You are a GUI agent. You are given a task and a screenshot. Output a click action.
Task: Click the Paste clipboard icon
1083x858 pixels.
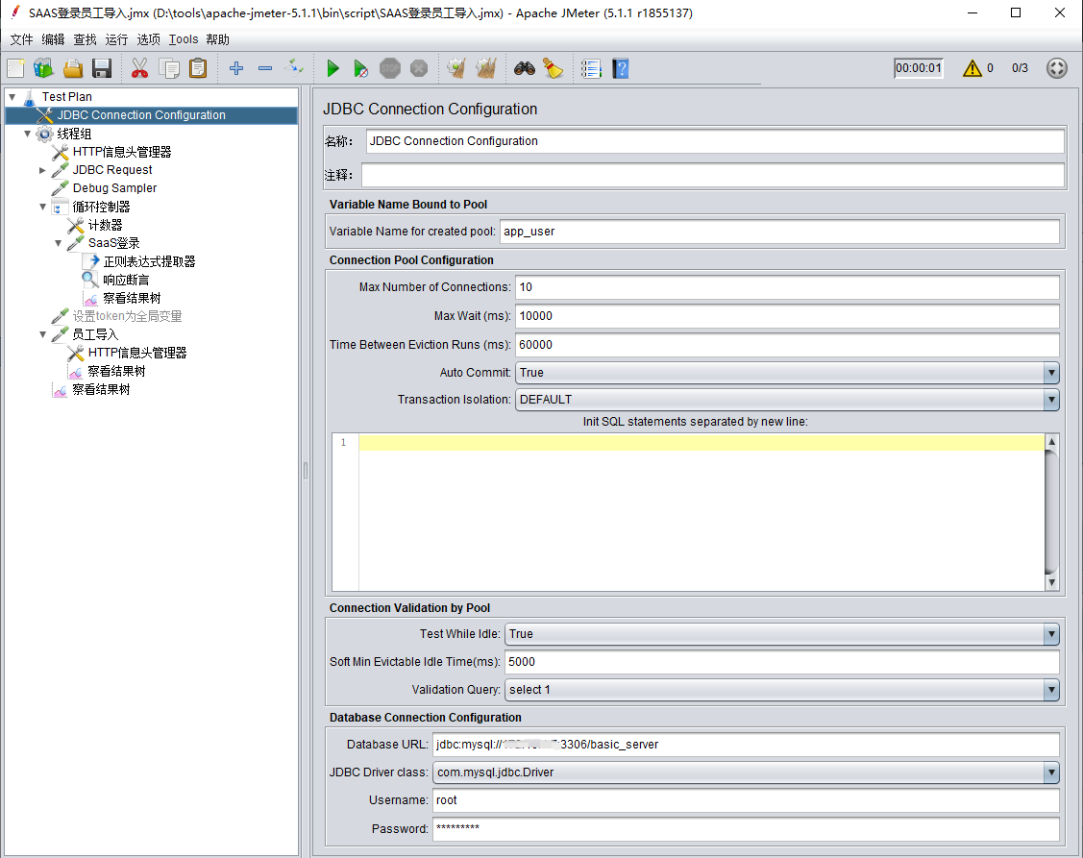click(198, 68)
